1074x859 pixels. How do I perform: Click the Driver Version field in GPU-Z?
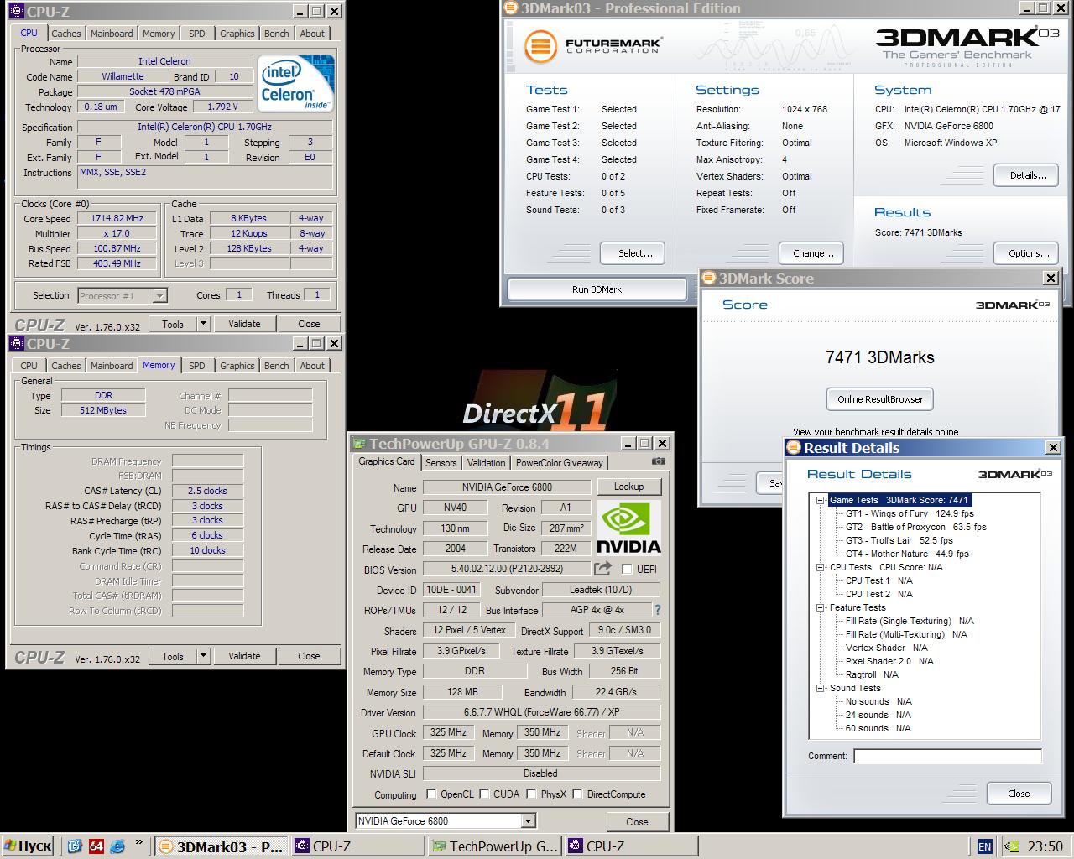point(541,713)
